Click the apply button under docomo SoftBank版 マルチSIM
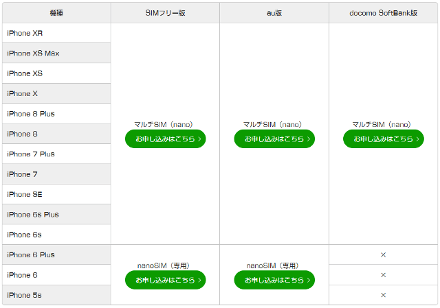This screenshot has height=308, width=440. click(x=384, y=139)
